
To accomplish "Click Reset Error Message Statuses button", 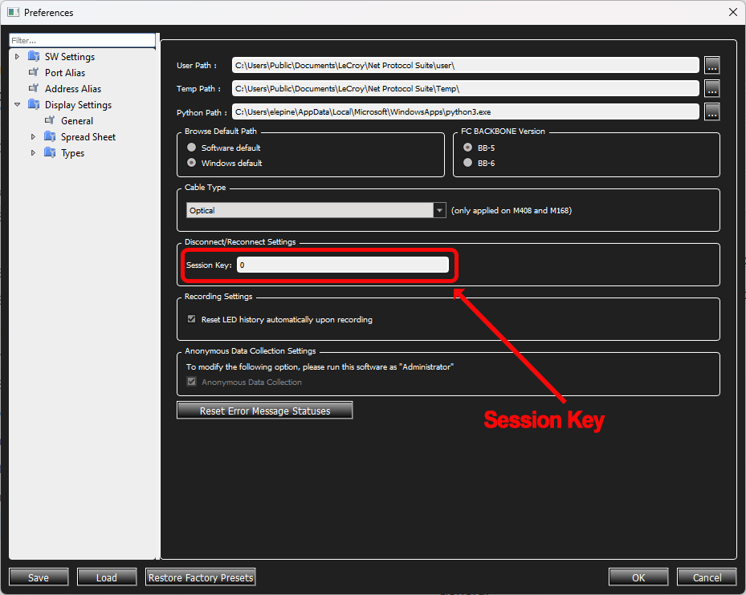I will pyautogui.click(x=264, y=410).
